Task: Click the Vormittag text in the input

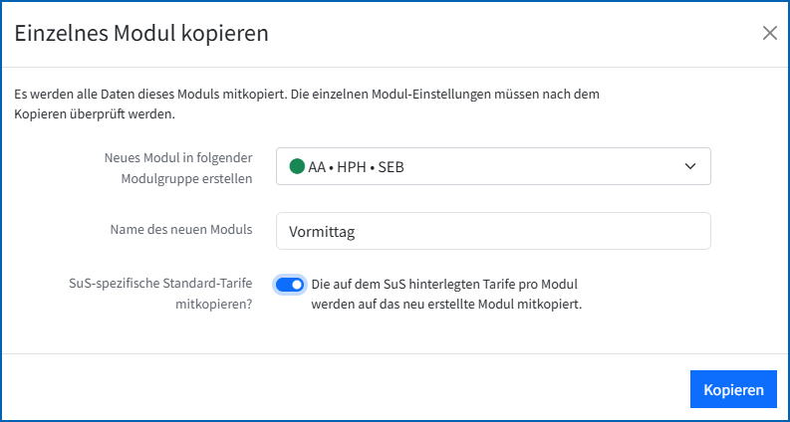Action: (322, 231)
